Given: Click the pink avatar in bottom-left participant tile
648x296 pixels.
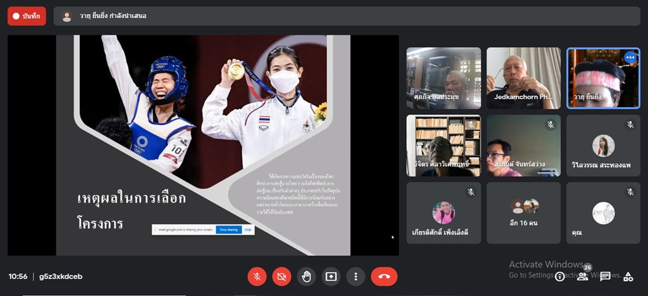Looking at the screenshot, I should tap(443, 213).
